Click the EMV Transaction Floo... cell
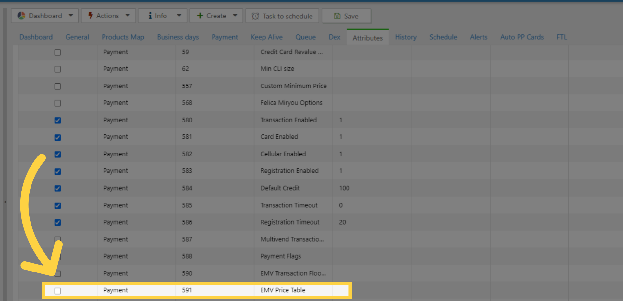This screenshot has width=623, height=301. pyautogui.click(x=293, y=273)
